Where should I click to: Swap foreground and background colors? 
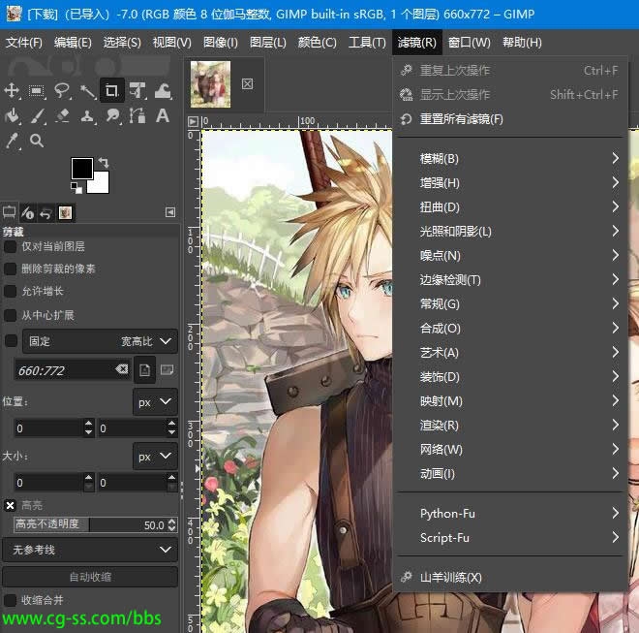point(104,162)
